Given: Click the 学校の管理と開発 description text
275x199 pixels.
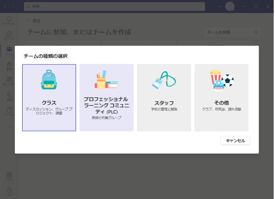Looking at the screenshot, I should click(x=164, y=109).
